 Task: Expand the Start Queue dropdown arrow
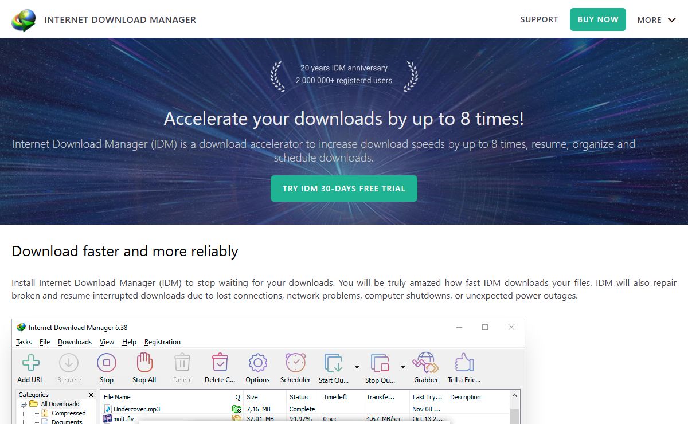coord(357,367)
